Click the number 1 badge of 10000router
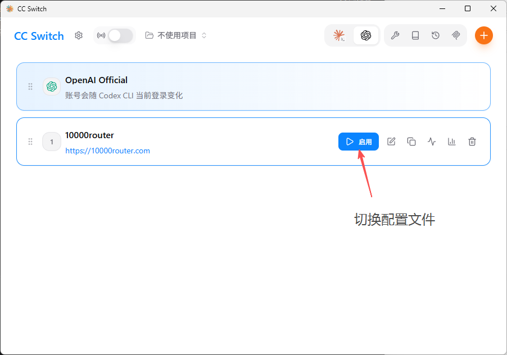Image resolution: width=507 pixels, height=355 pixels. pos(52,142)
